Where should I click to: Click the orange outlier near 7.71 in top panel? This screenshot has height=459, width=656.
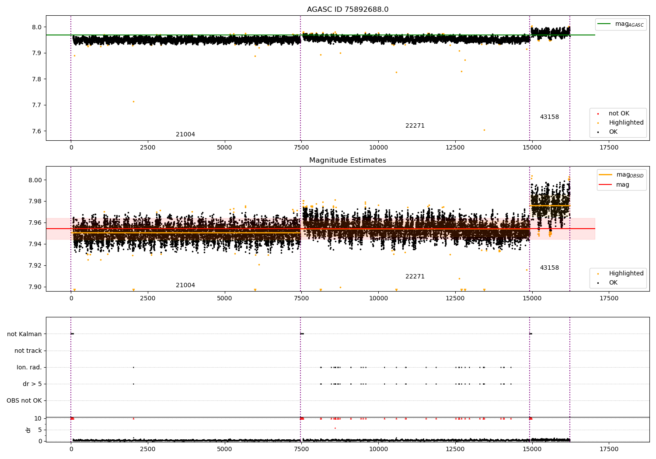[133, 101]
